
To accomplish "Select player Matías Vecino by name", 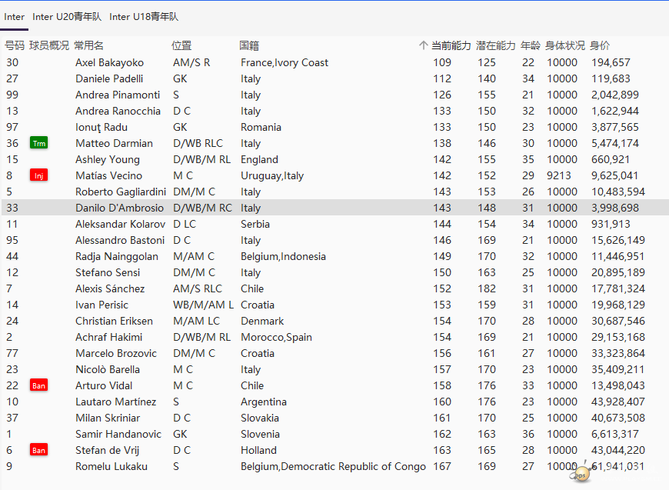I will coord(108,175).
